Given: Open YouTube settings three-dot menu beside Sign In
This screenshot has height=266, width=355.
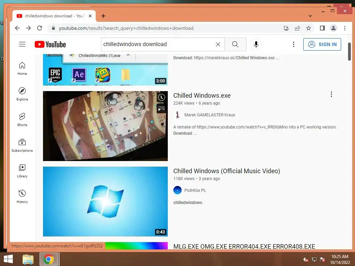Looking at the screenshot, I should tap(293, 44).
